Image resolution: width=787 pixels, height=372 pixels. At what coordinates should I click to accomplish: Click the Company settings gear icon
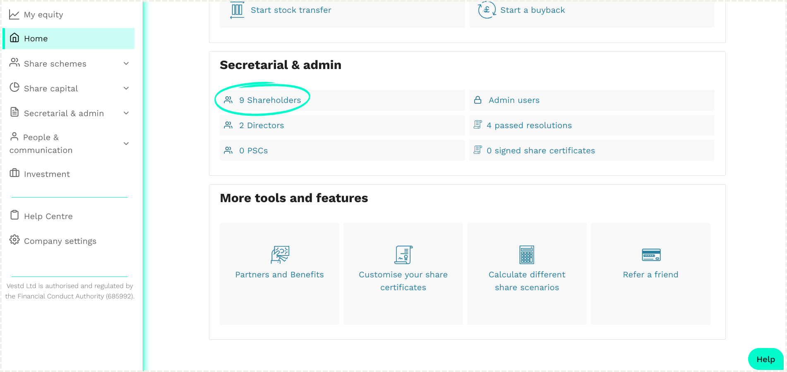[x=14, y=240]
